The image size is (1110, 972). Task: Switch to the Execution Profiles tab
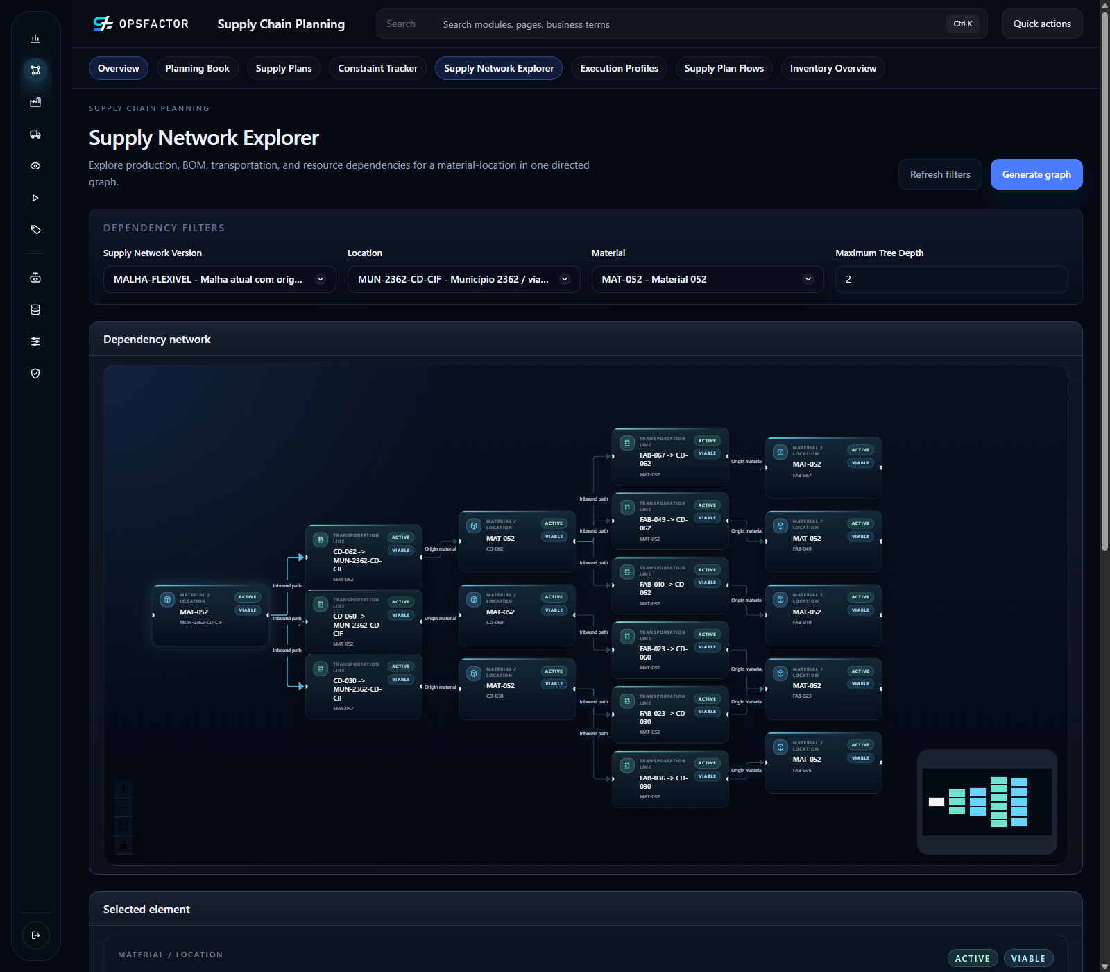point(620,68)
